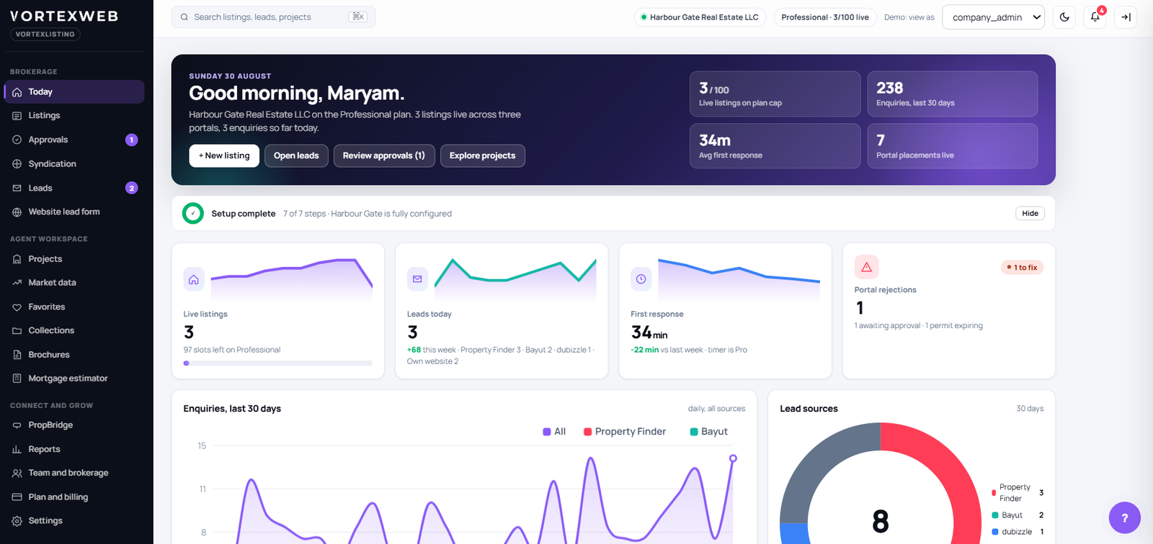1153x544 pixels.
Task: Click the VORTEXWEB logo
Action: [x=64, y=16]
